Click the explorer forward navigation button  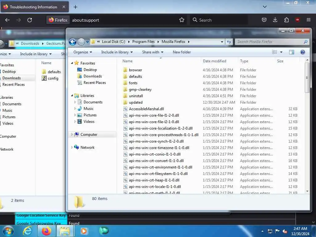coord(81,42)
